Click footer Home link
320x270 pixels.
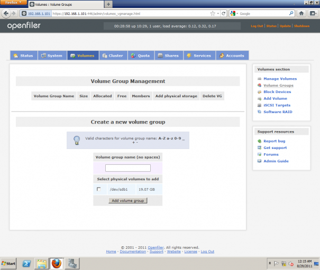(x=111, y=252)
